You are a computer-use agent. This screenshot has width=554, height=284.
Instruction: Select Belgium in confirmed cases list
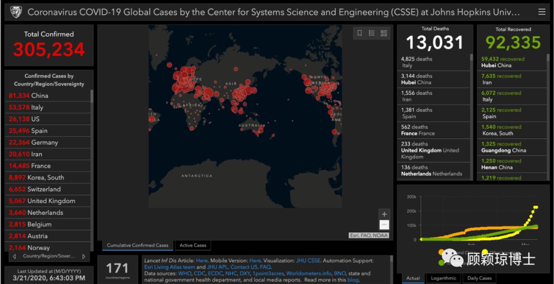48,224
